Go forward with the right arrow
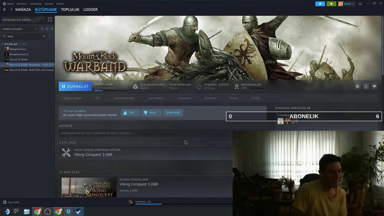This screenshot has height=216, width=384. [11, 10]
